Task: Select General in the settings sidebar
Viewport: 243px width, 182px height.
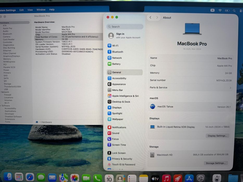Action: 124,72
